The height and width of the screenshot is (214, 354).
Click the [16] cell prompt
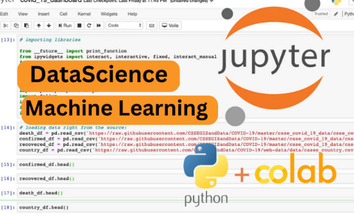coord(8,179)
